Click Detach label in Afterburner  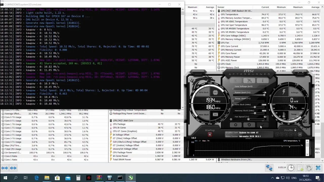249,138
